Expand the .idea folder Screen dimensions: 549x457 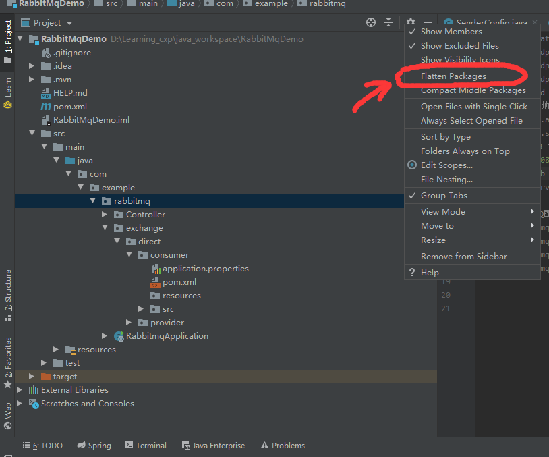[31, 66]
